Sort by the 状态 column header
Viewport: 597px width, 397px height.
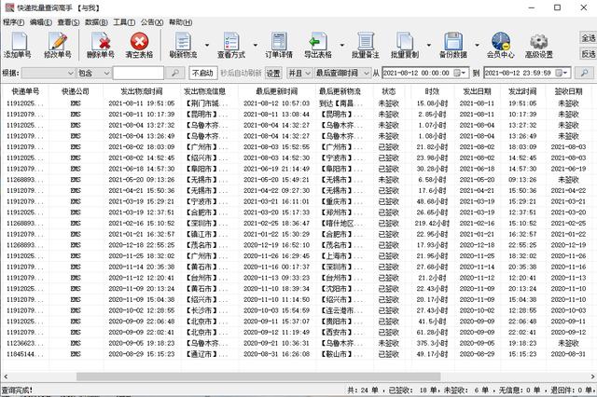[389, 91]
